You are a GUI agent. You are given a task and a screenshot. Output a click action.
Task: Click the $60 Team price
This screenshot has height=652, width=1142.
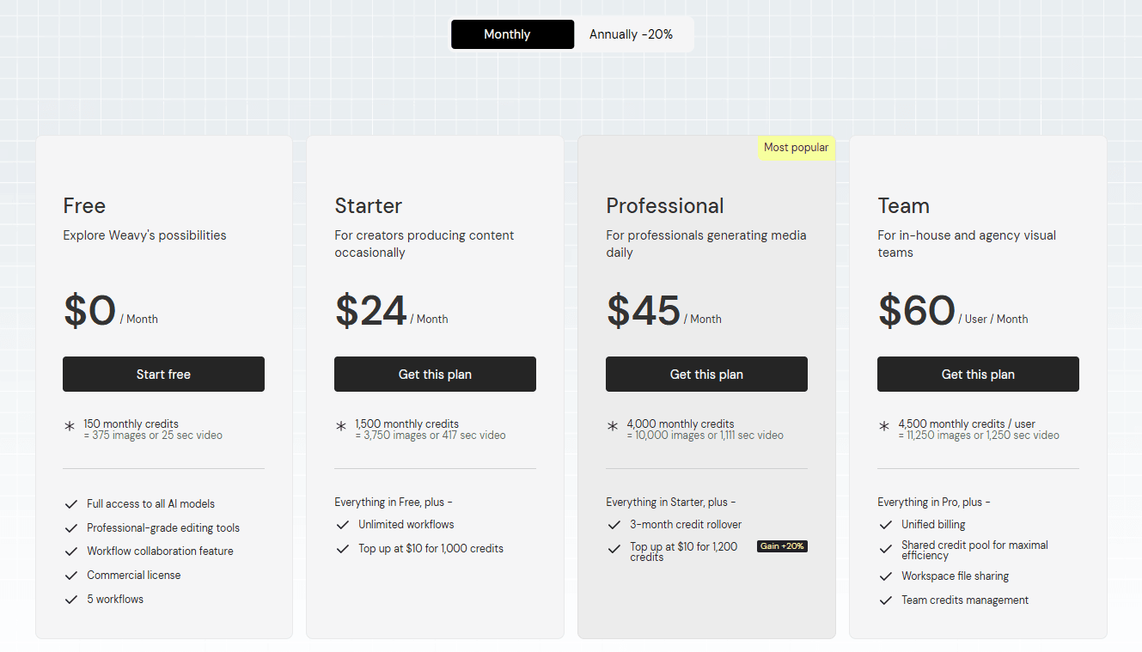917,311
